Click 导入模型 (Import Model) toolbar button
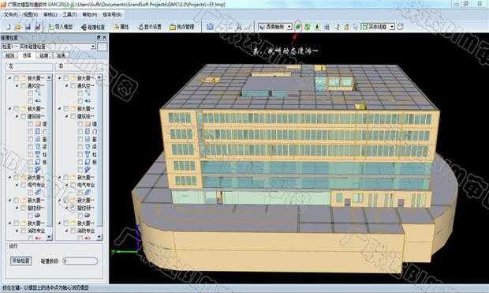 point(61,27)
